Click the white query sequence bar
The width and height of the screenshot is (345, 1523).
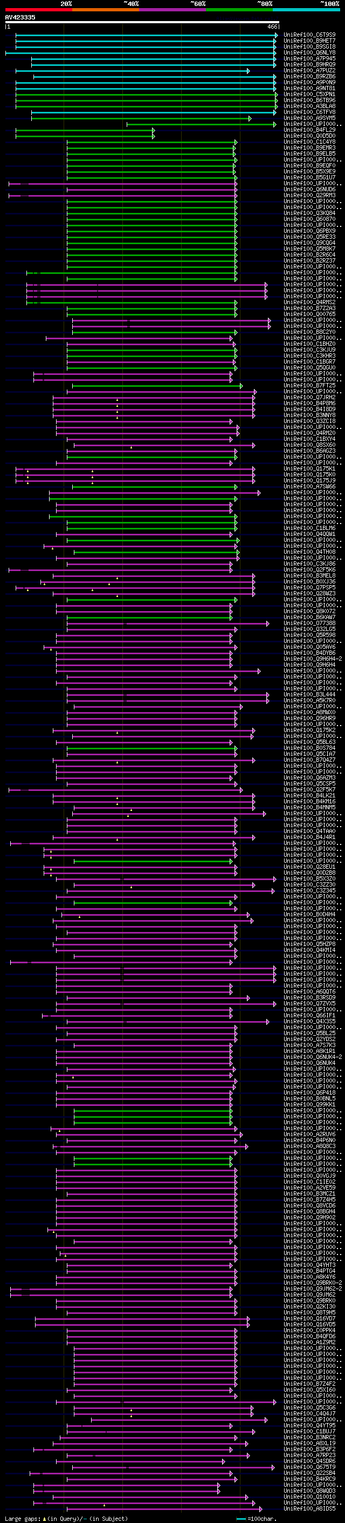(142, 23)
